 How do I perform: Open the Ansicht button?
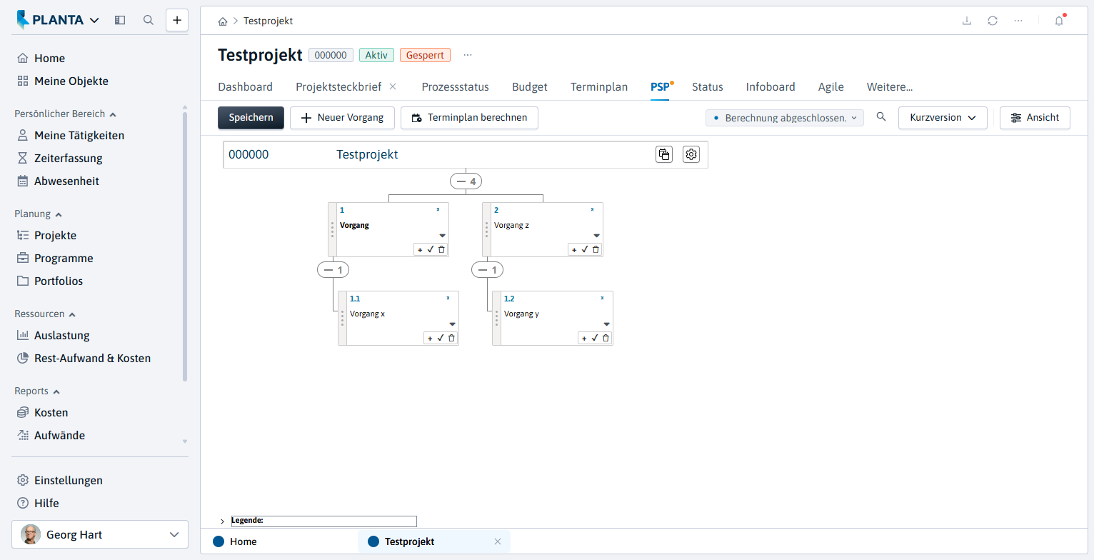(1035, 118)
